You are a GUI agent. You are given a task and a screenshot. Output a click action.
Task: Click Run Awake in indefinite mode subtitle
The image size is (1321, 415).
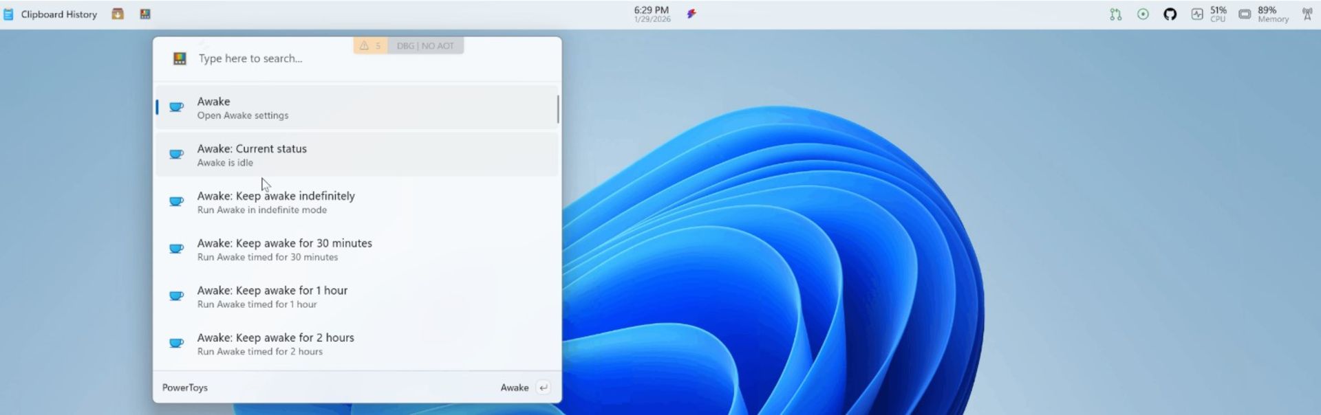point(262,210)
